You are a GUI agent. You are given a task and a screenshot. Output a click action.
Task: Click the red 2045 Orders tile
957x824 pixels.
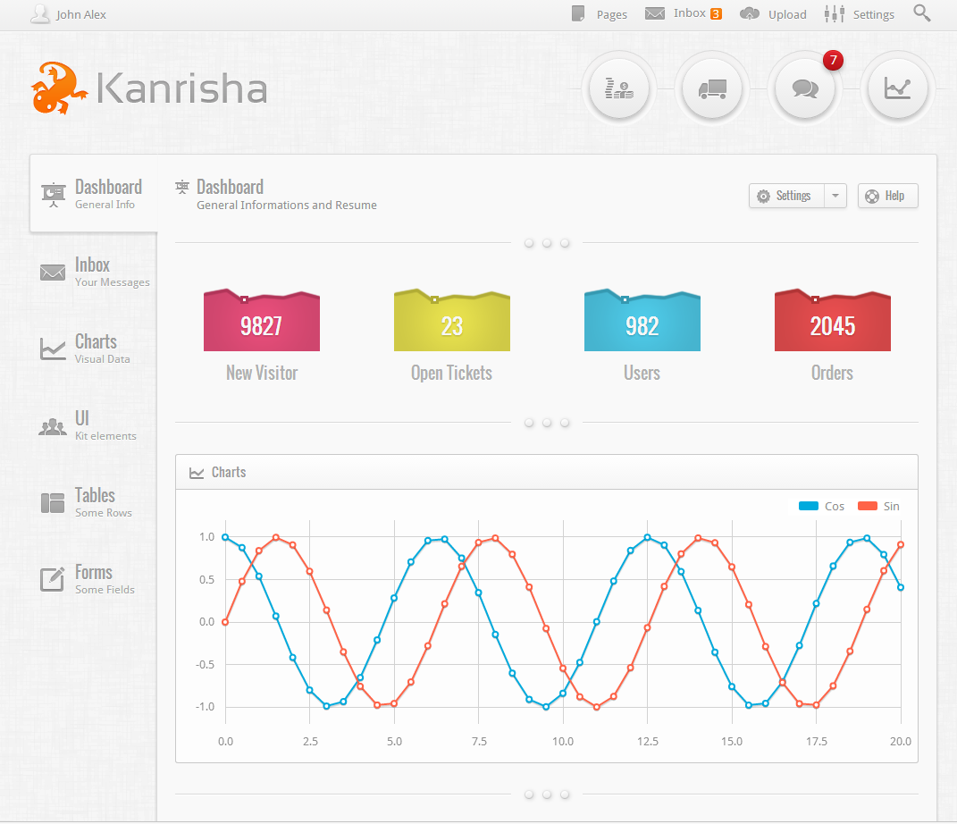tap(833, 320)
